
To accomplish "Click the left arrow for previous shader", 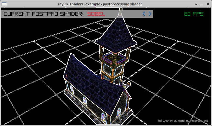I will 144,14.
